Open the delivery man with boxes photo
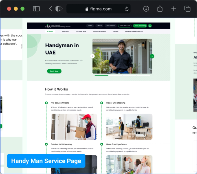 (x=74, y=127)
